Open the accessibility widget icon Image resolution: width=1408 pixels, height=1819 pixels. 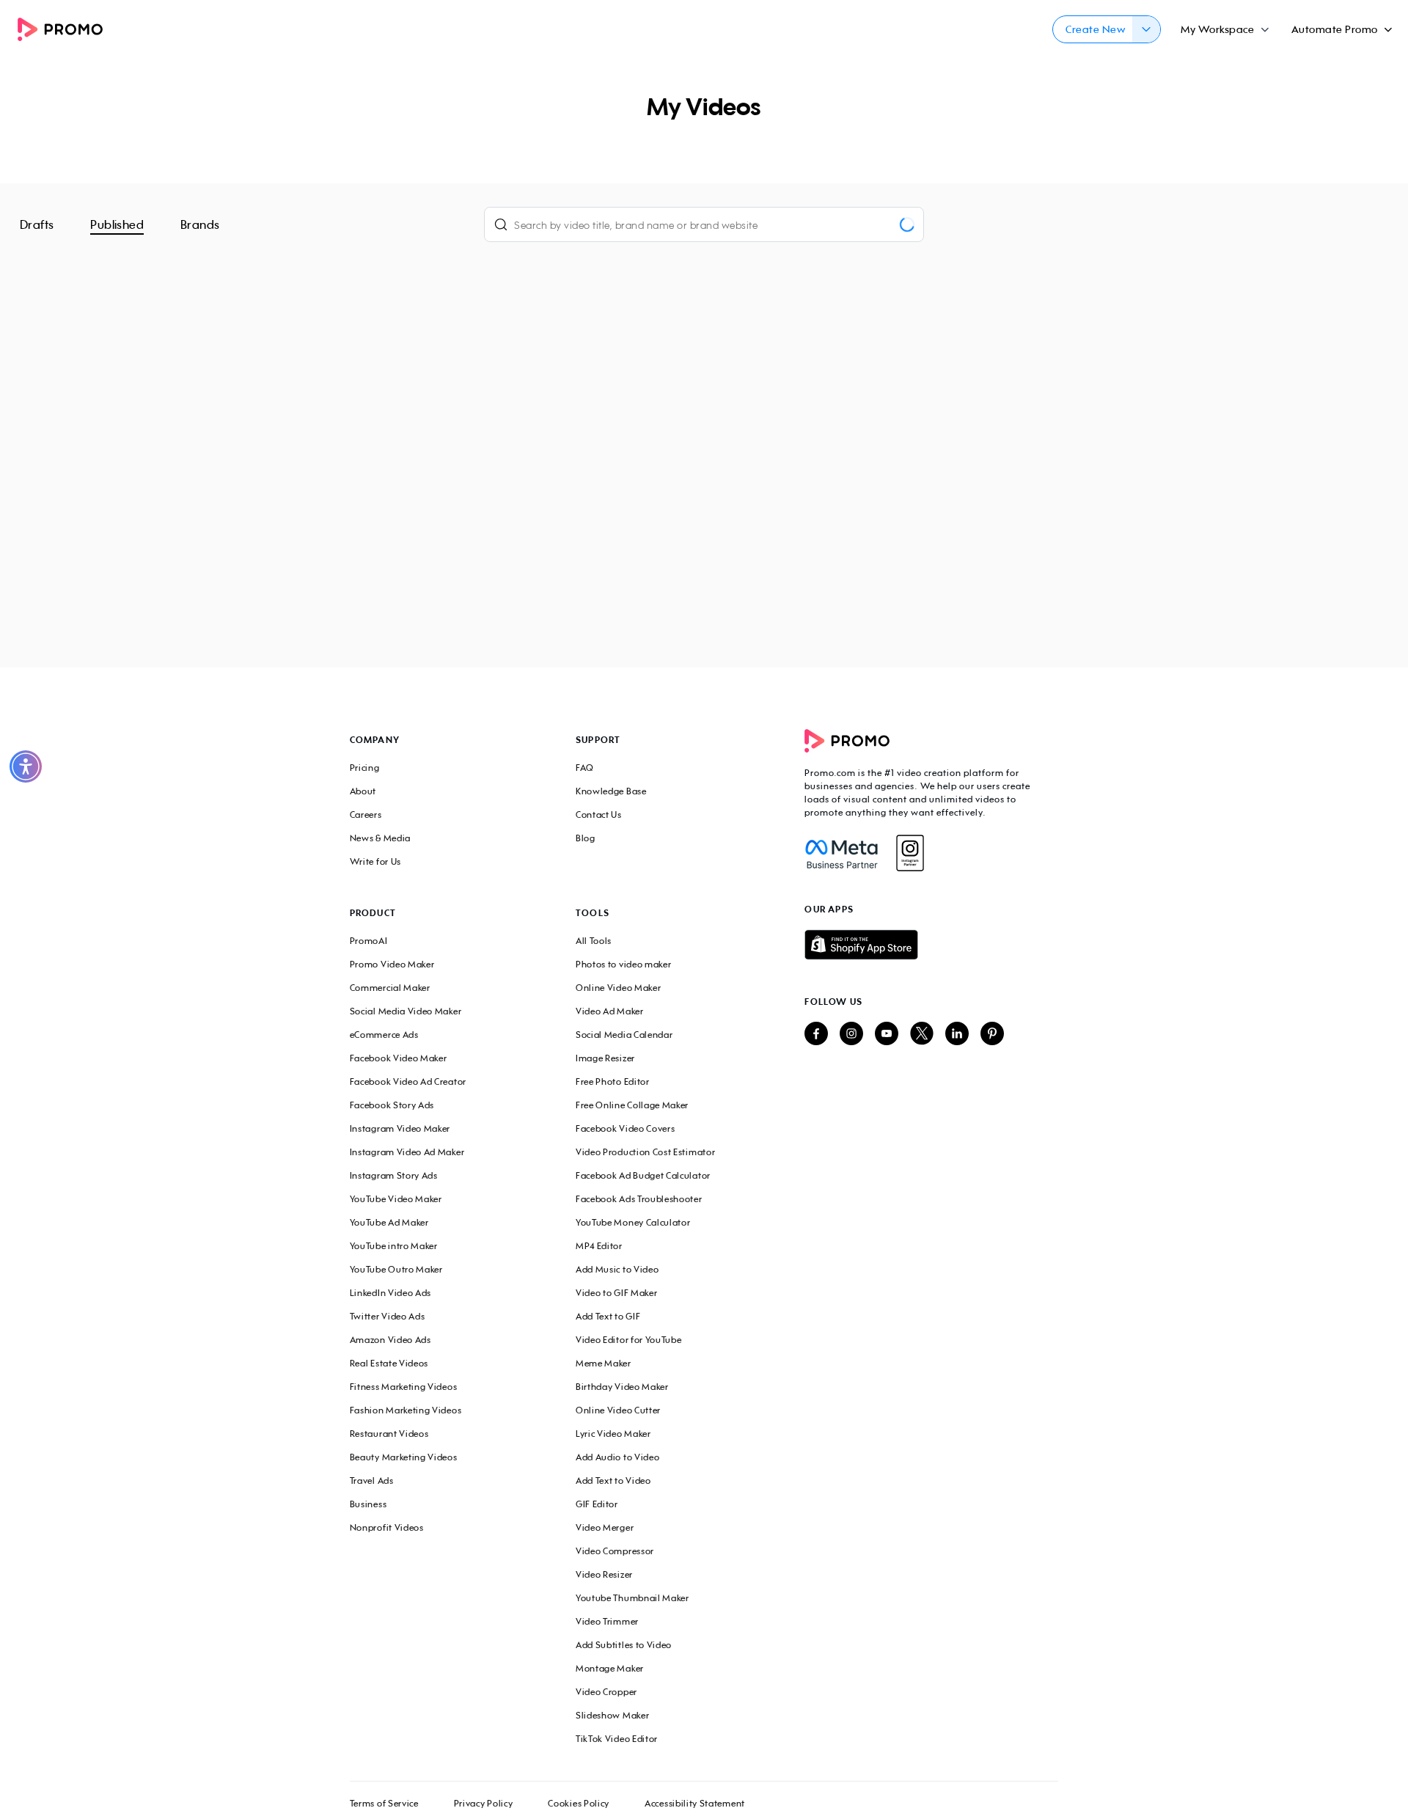26,766
